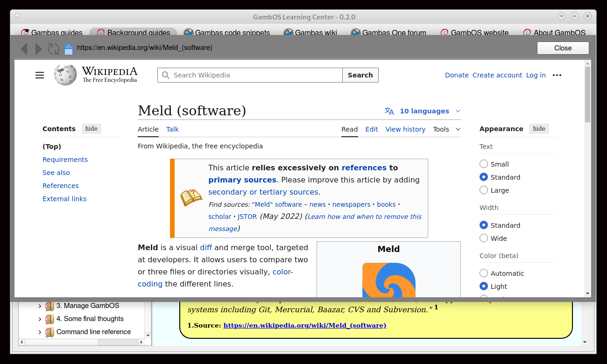Open the Tools dropdown menu
The image size is (607, 364).
(446, 129)
